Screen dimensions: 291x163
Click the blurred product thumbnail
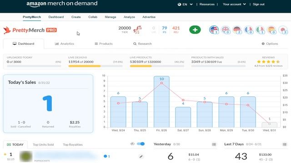click(26, 156)
